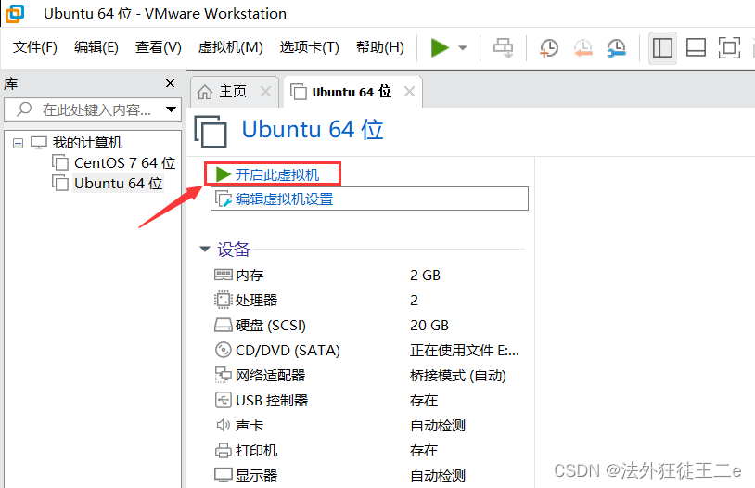
Task: Select the 处理器 device row
Action: coord(367,300)
